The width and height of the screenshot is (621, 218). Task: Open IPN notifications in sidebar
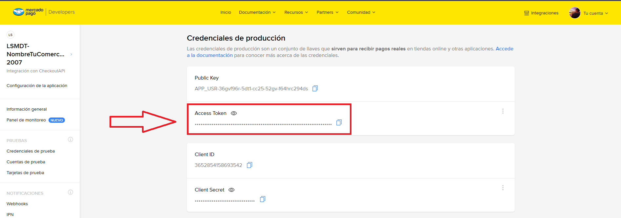click(x=10, y=215)
